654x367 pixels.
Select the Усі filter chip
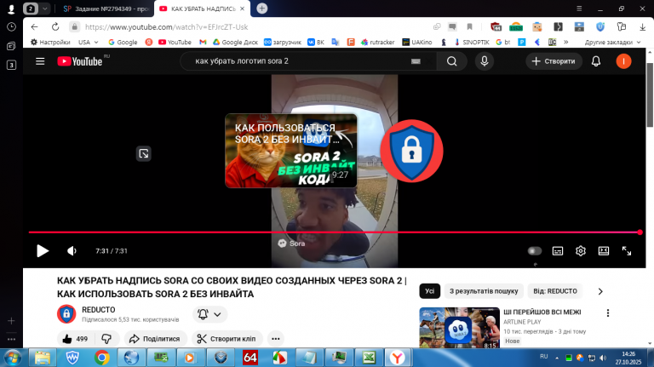[429, 291]
